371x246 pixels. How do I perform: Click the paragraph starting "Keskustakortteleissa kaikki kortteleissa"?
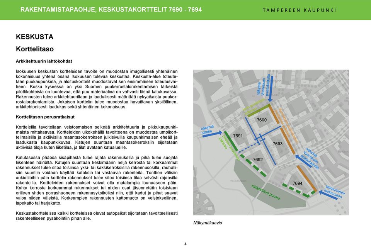pyautogui.click(x=97, y=216)
